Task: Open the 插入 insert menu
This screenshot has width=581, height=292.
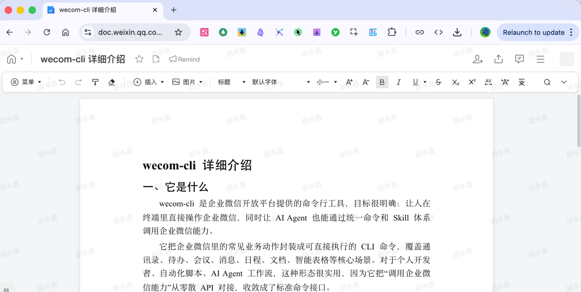Action: (x=148, y=82)
